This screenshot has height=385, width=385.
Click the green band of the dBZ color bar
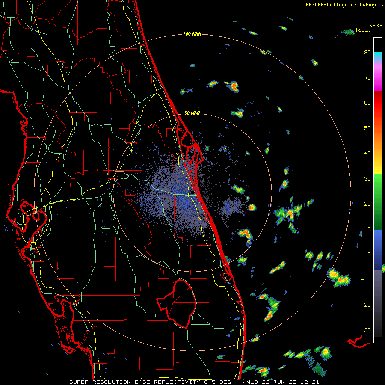click(x=378, y=202)
